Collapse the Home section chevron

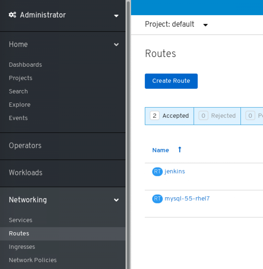[116, 45]
